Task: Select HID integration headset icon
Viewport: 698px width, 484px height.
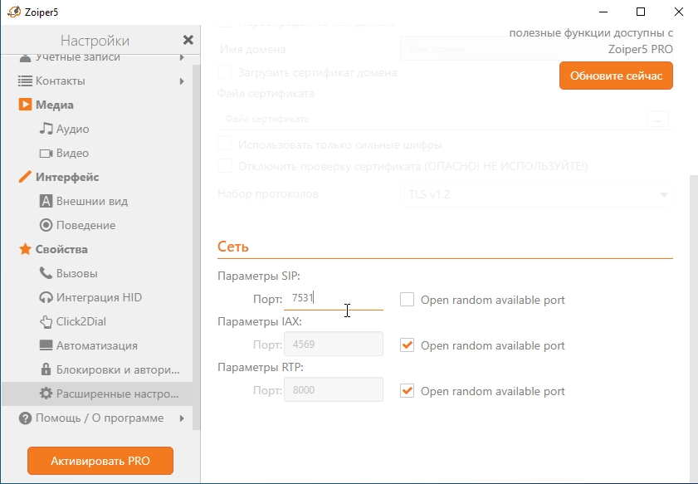Action: [46, 297]
